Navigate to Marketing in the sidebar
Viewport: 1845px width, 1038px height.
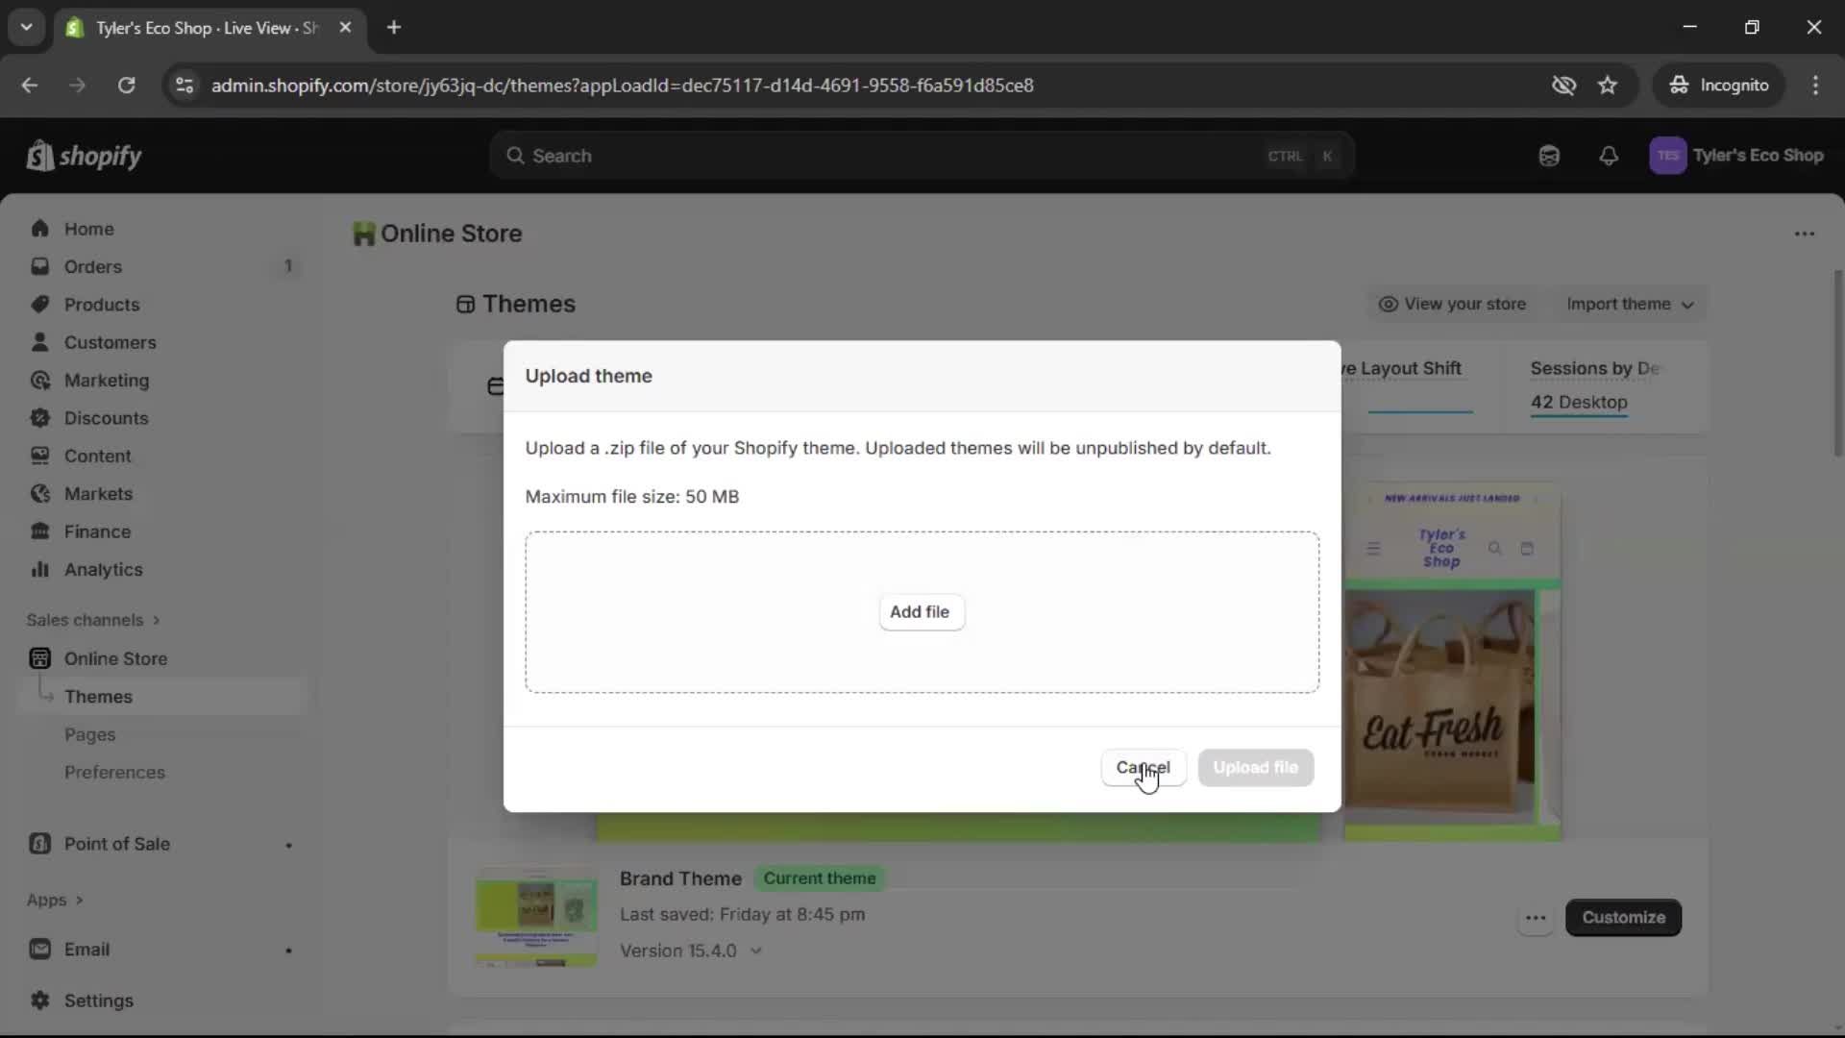(x=109, y=380)
